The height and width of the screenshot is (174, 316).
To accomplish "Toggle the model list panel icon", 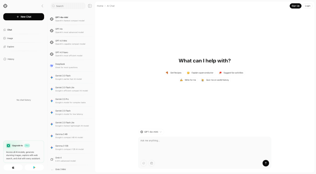I will coord(90,6).
